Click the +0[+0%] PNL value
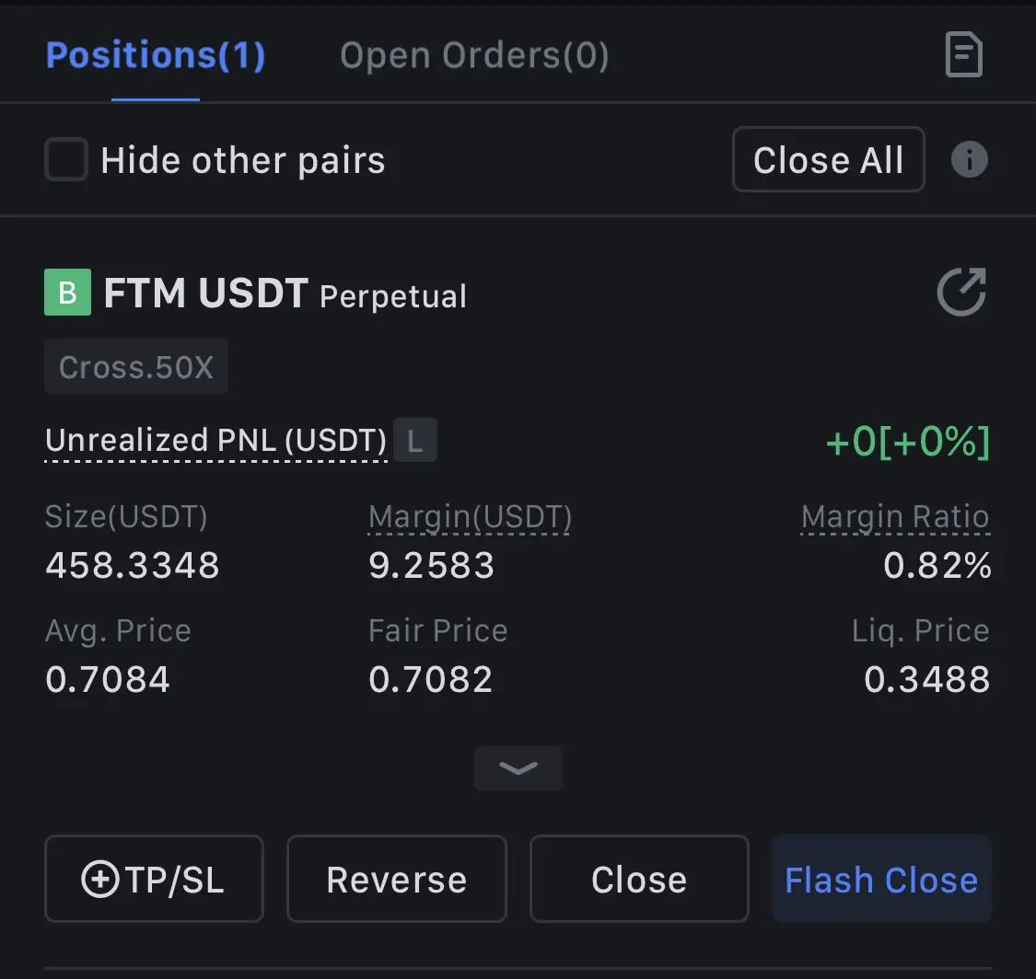1036x979 pixels. coord(908,441)
